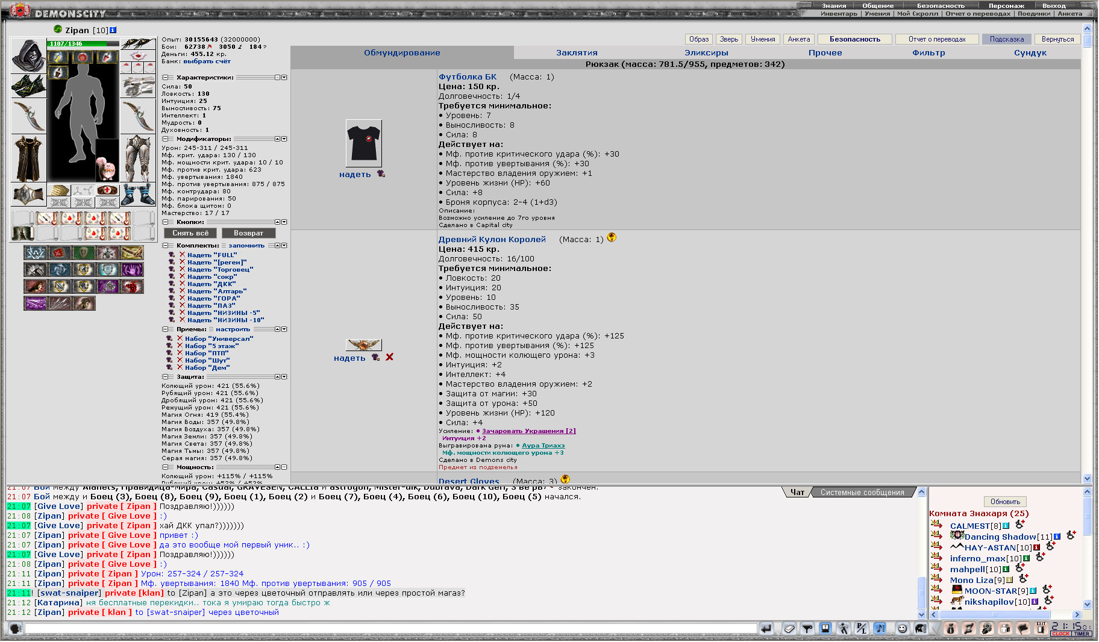Open the Прочее tab
Screen dimensions: 1099x642
(x=825, y=53)
